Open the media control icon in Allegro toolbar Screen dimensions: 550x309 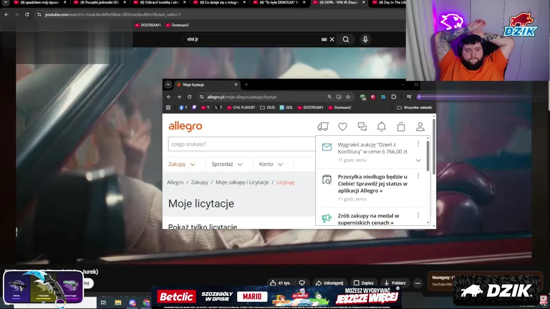(409, 97)
